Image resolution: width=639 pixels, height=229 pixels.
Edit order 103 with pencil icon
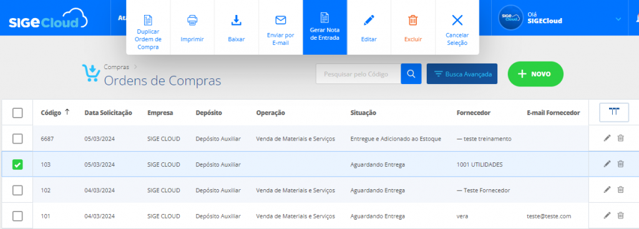tap(607, 164)
